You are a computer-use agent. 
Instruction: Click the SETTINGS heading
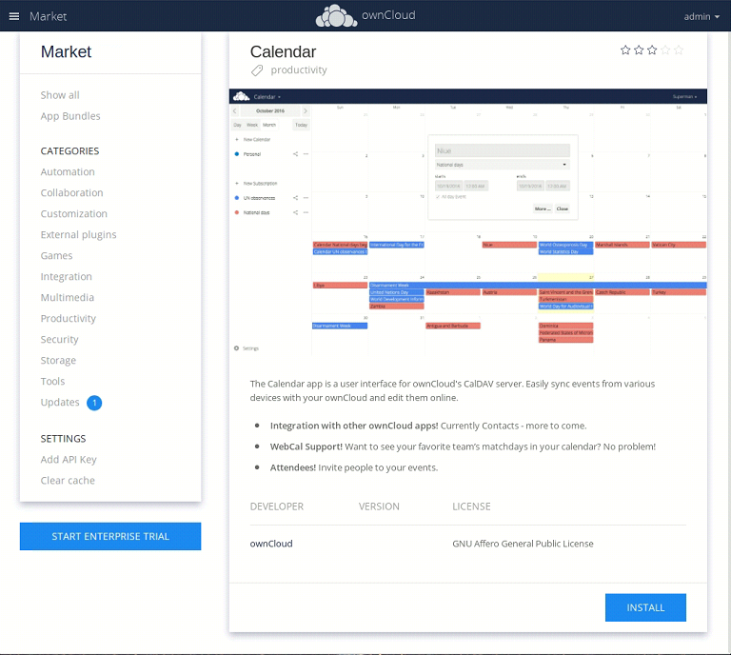point(64,439)
